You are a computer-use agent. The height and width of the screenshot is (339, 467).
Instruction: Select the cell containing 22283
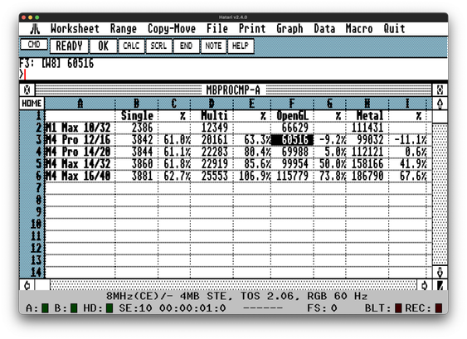pos(212,152)
